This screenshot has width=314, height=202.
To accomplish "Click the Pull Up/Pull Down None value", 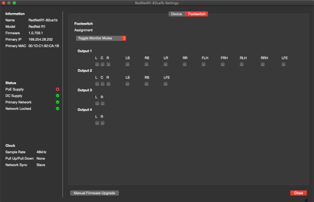I will 41,159.
